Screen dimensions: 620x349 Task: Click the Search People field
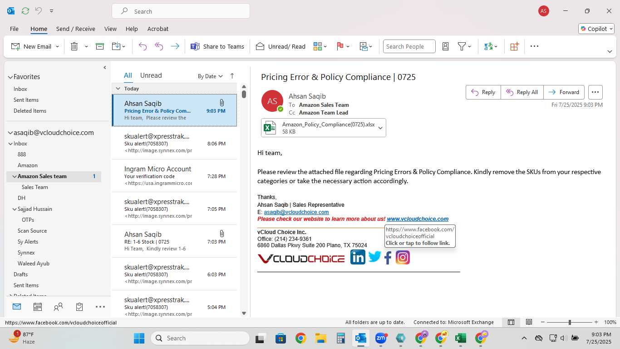(x=409, y=46)
